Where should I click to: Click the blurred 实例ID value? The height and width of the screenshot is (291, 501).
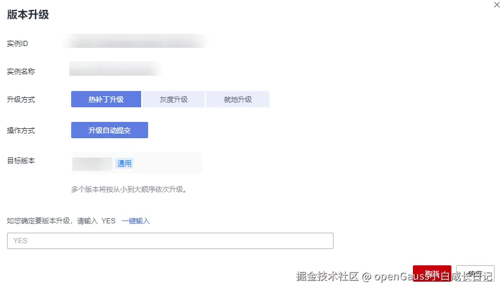[x=137, y=43]
